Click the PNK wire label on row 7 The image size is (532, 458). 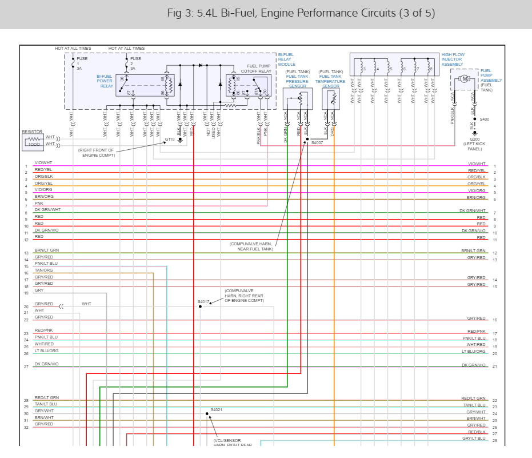click(x=39, y=203)
